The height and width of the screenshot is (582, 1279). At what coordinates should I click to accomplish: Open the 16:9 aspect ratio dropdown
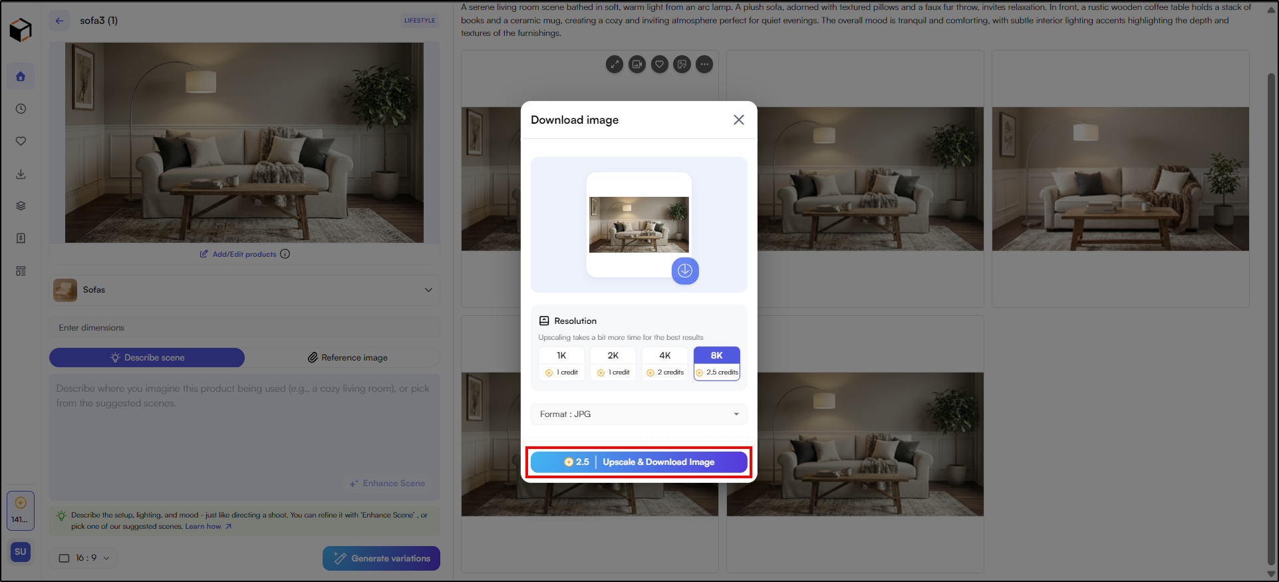pyautogui.click(x=84, y=558)
